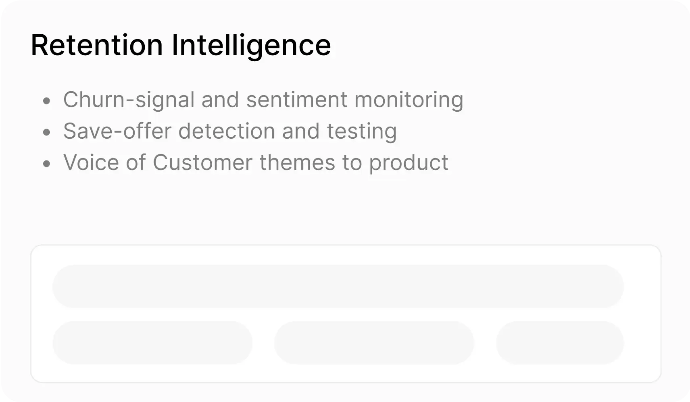Open Voice of Customer themes to product
This screenshot has width=690, height=402.
click(256, 162)
